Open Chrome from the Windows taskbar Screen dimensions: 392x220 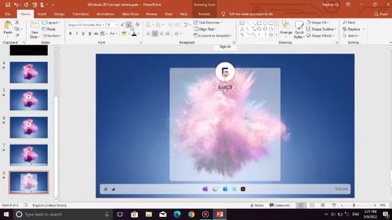[191, 215]
